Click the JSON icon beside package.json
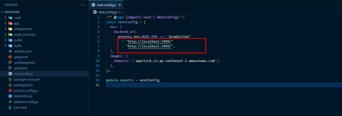 point(10,85)
